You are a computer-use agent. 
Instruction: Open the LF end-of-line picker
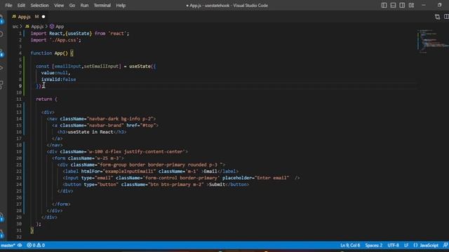coord(406,246)
